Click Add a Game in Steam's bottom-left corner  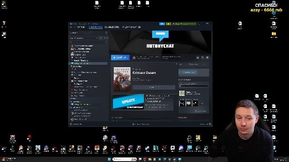click(x=76, y=124)
